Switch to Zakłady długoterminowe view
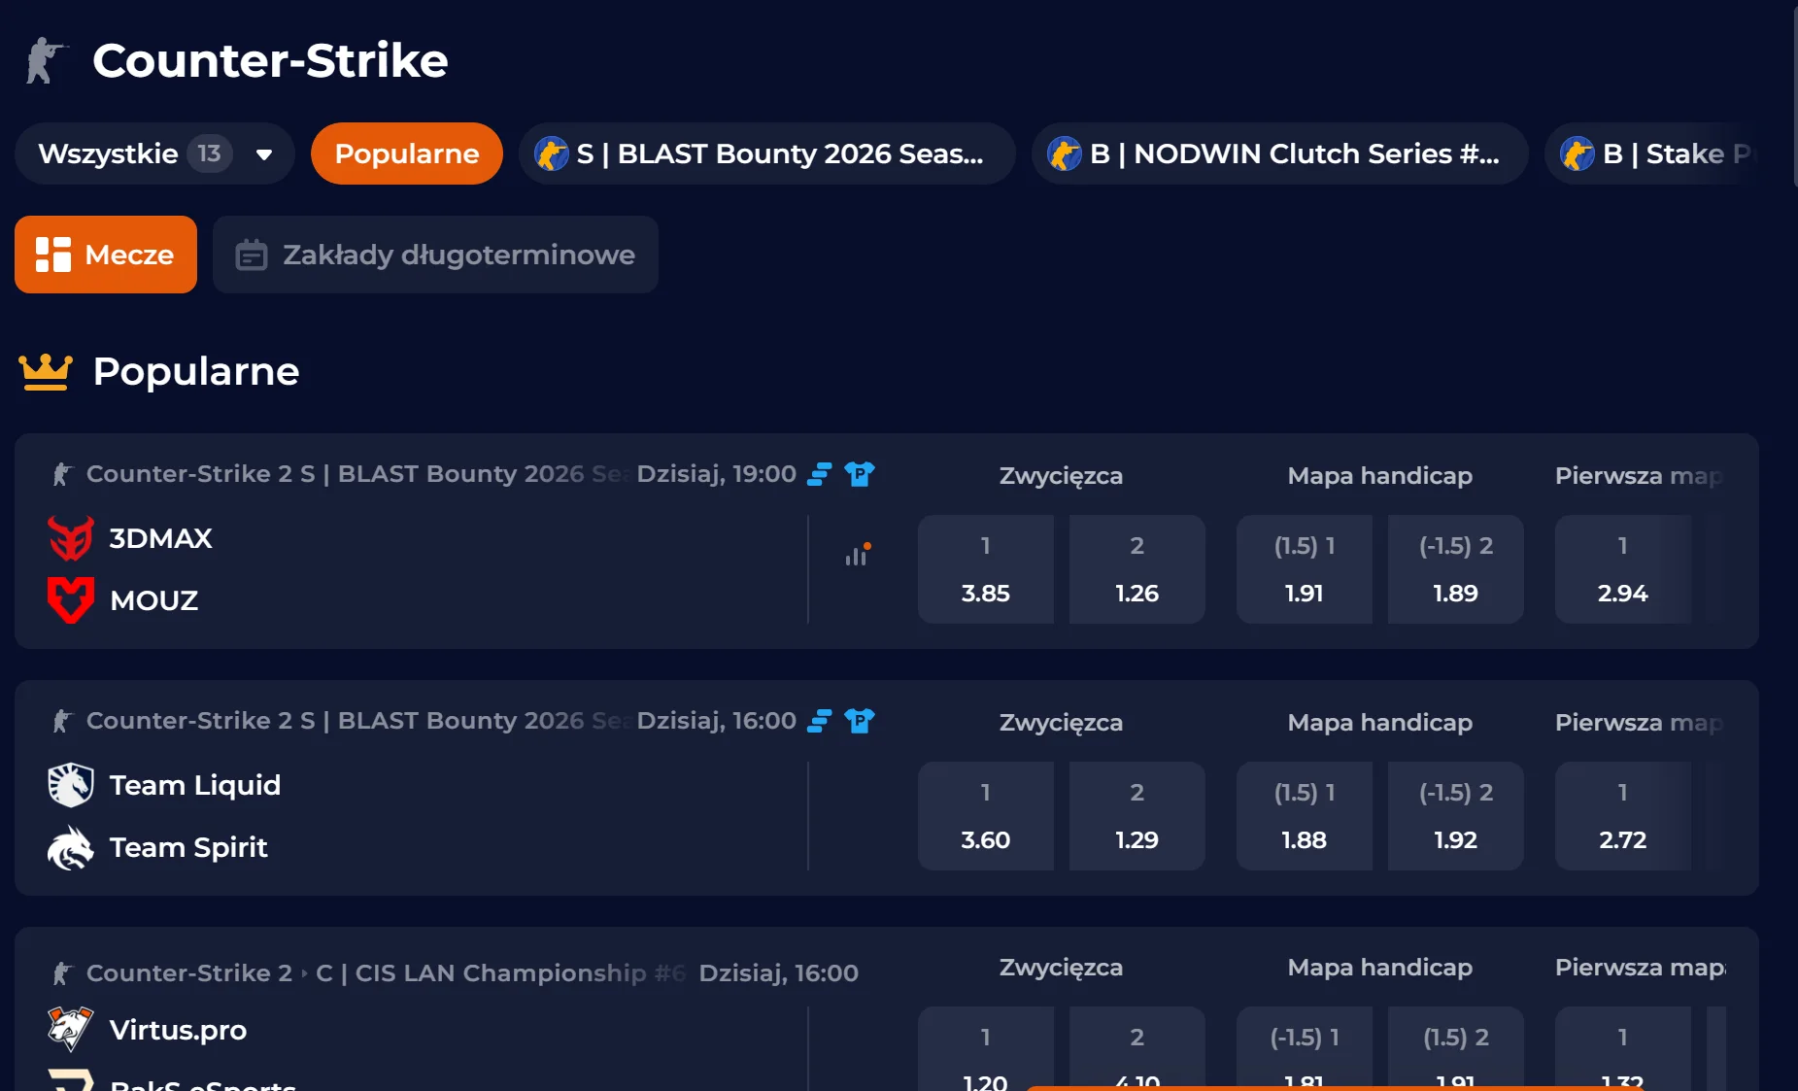Screen dimensions: 1798x1091 click(435, 255)
